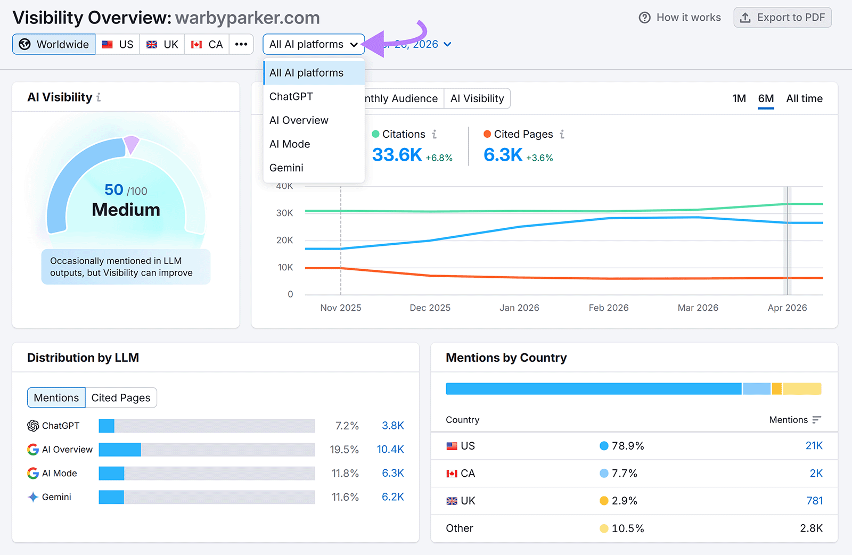
Task: Open AI Overview 10.4K mentions link
Action: click(390, 450)
